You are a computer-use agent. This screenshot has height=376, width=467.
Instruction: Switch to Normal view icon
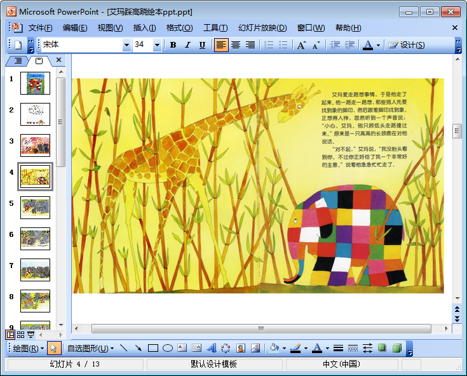(10, 335)
